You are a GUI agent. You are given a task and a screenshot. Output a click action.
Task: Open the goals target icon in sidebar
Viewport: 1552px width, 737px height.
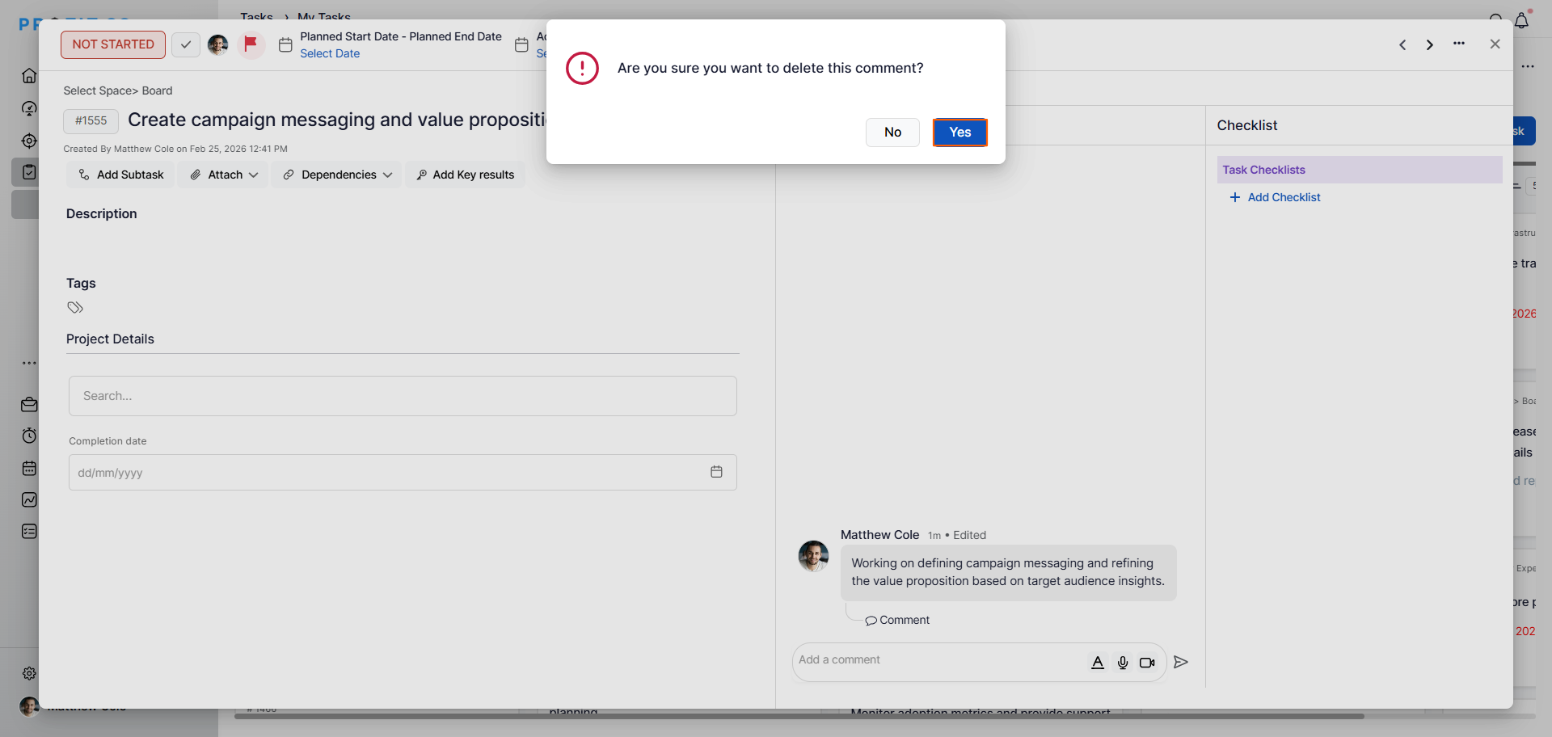coord(29,141)
